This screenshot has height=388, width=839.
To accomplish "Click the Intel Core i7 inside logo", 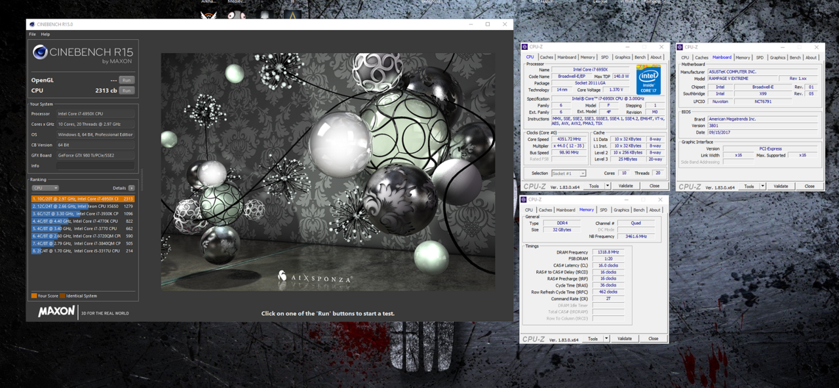I will click(x=648, y=79).
